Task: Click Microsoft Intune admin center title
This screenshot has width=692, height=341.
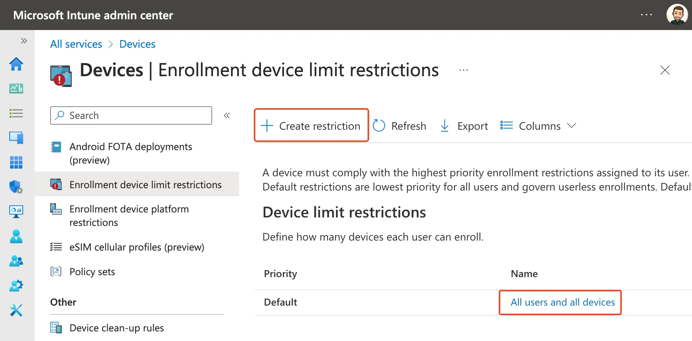Action: [x=93, y=15]
